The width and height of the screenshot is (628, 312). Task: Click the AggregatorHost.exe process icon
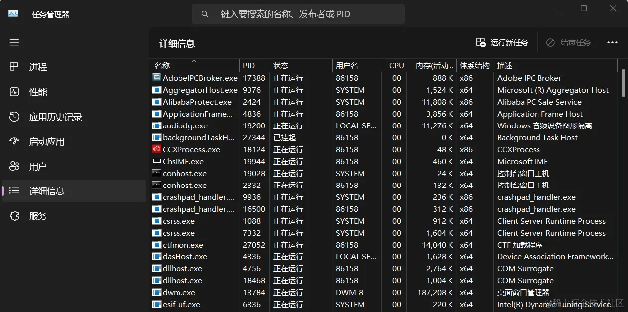tap(157, 90)
